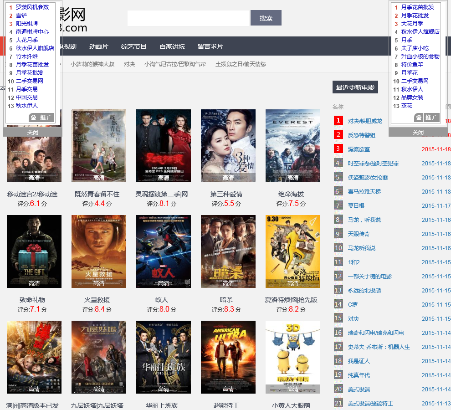The image size is (451, 410).
Task: Open the 综艺节目 navigation tab
Action: [134, 46]
